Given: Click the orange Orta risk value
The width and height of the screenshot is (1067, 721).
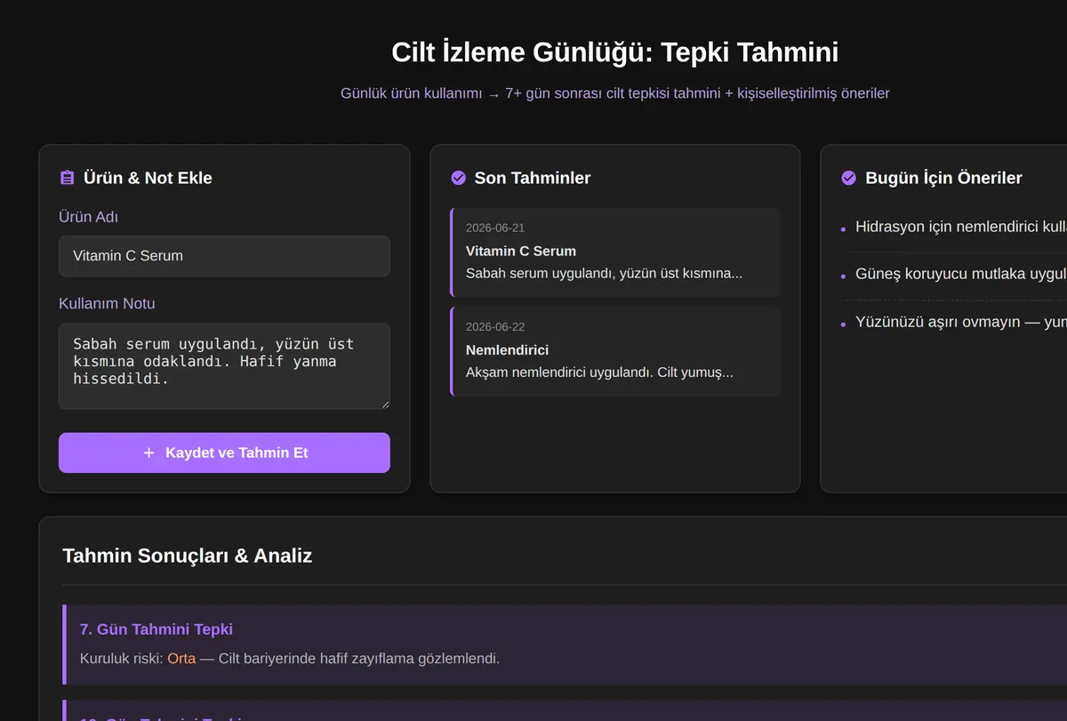Looking at the screenshot, I should tap(181, 659).
